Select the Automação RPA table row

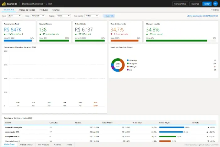coord(110,132)
